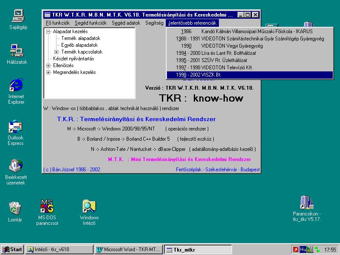
Task: Click the "Verzió : TKR W.T.K.R. M.B.N. M.T.K. V6.18." text
Action: coord(199,88)
